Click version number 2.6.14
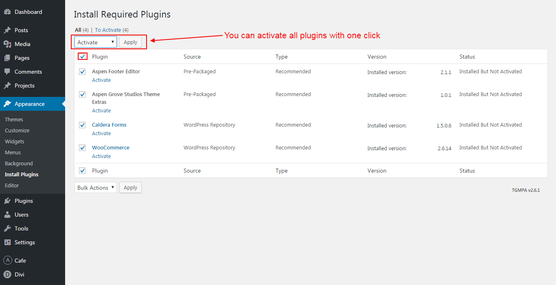 point(444,149)
